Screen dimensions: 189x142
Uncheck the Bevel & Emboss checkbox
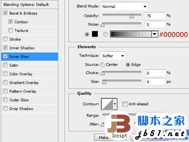click(5, 13)
